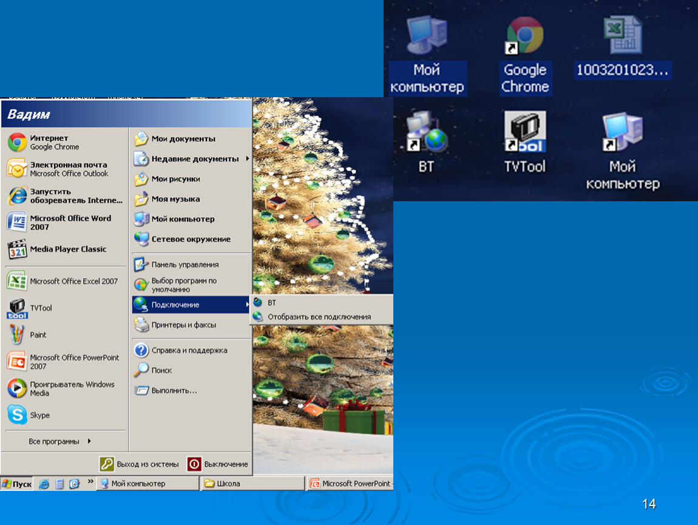Click the calculator quick launch icon
The image size is (698, 525).
click(x=59, y=484)
